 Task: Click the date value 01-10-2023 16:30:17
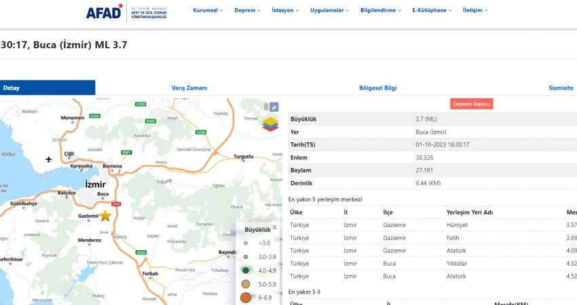[443, 145]
